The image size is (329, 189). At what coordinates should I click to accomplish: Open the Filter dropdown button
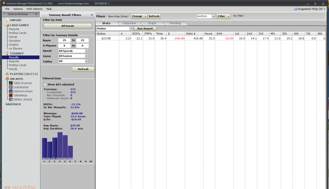(223, 16)
